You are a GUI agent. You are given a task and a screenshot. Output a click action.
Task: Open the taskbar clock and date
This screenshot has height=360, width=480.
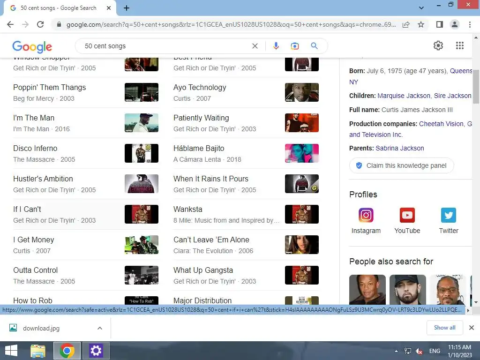click(459, 351)
